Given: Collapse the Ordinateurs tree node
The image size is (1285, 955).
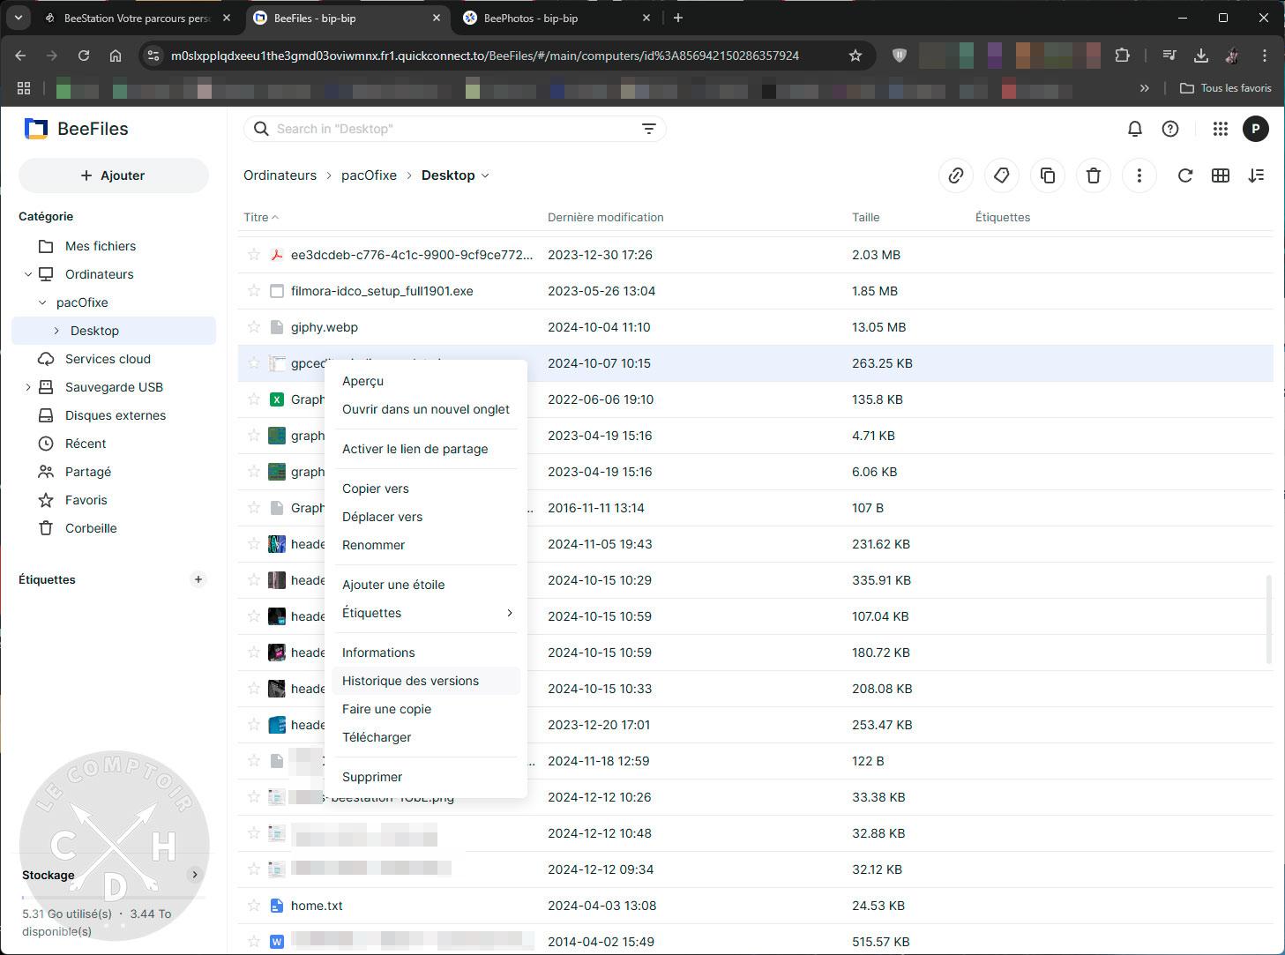Looking at the screenshot, I should click(x=28, y=274).
